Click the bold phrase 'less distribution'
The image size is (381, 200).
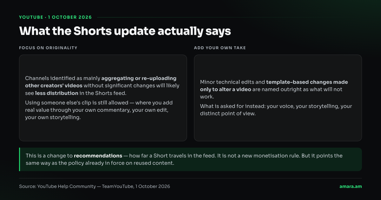(x=57, y=93)
